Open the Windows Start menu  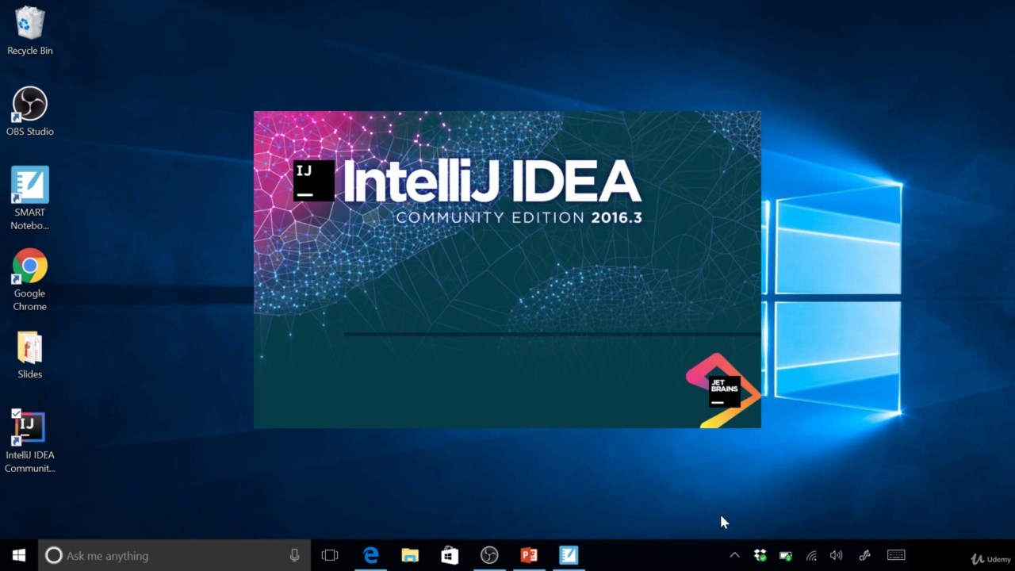19,555
